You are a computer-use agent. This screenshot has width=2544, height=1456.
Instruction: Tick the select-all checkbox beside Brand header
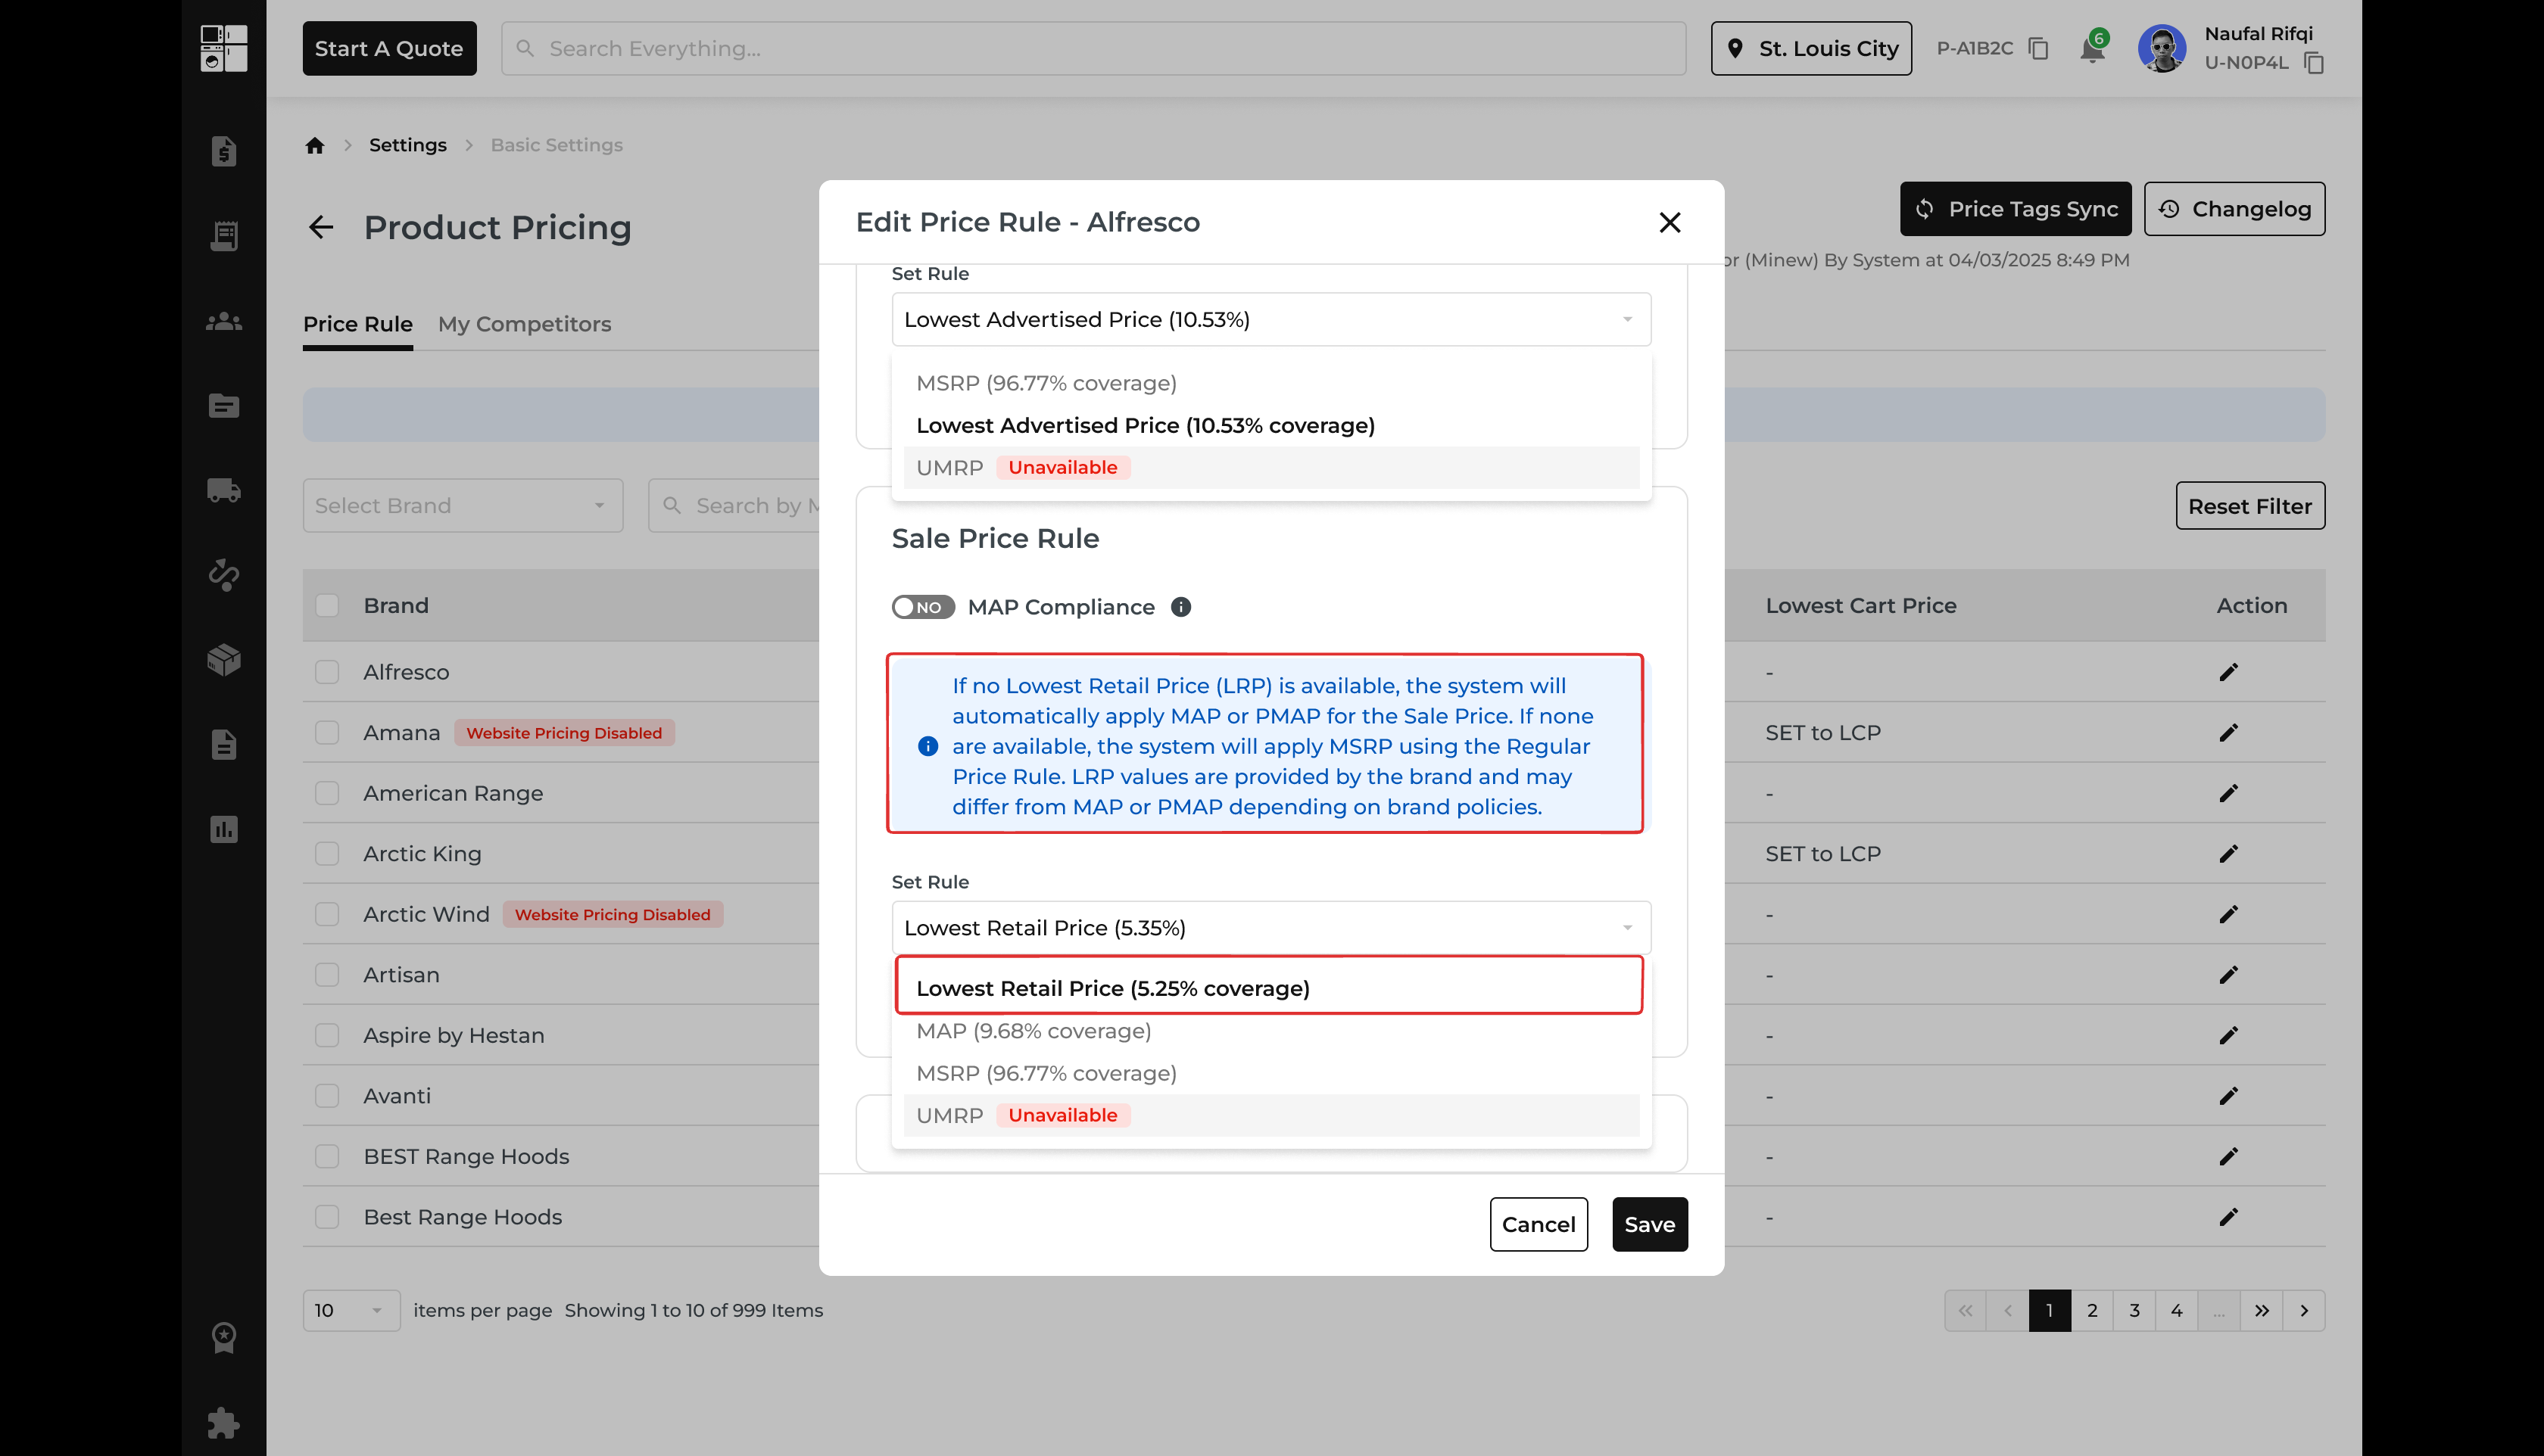click(x=327, y=605)
